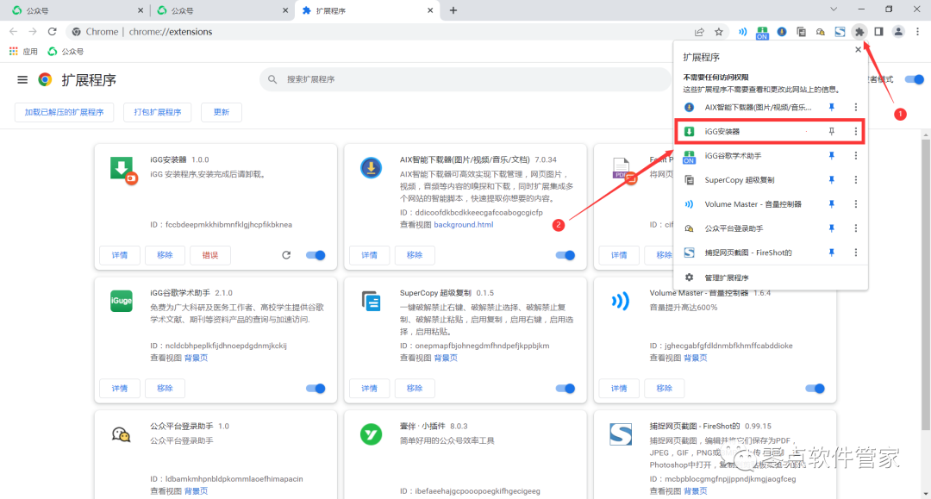931x499 pixels.
Task: Open 背景页 link of iGG谷歌学术助手
Action: 196,358
